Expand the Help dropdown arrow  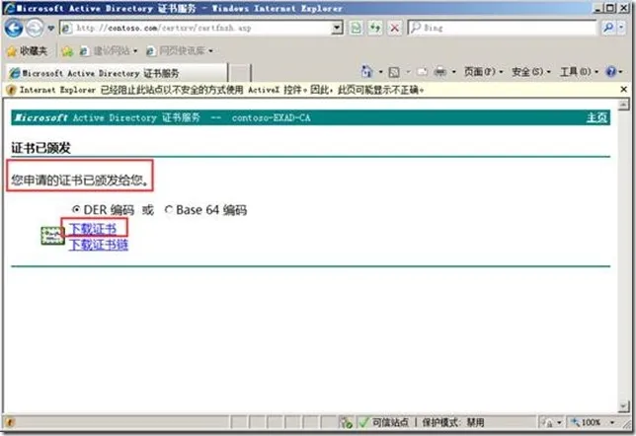pos(620,72)
